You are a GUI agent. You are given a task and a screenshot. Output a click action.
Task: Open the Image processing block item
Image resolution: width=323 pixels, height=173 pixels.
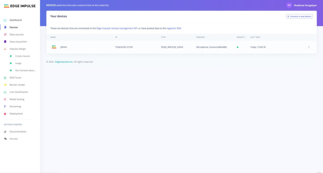point(18,63)
